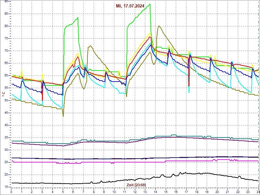This screenshot has width=260, height=195.
Task: Click hour 9 label on the time axis
Action: click(x=104, y=192)
